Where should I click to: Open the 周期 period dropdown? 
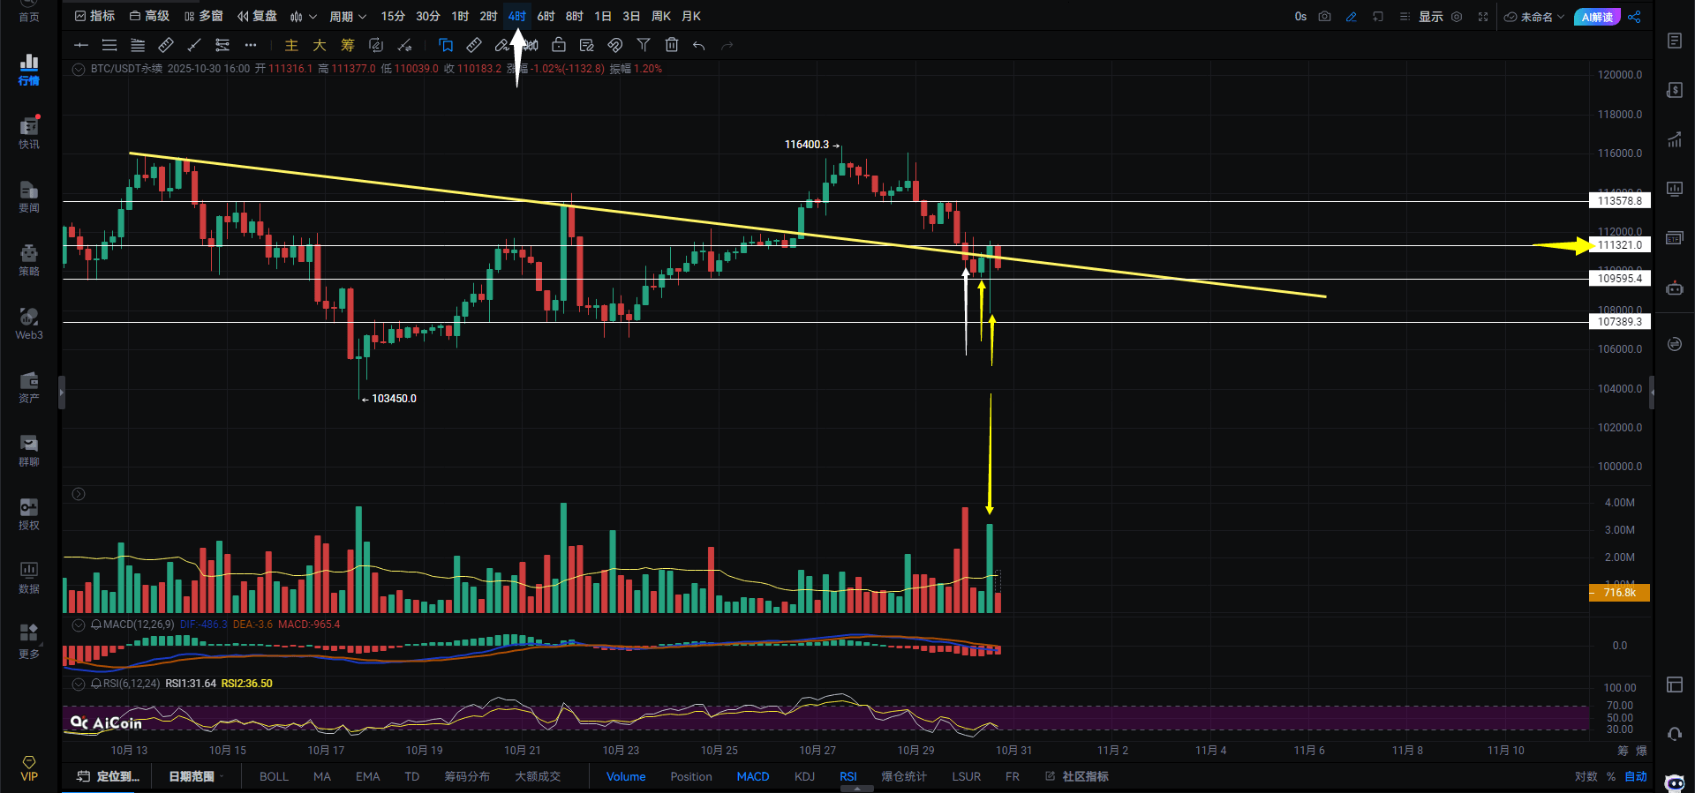(348, 17)
